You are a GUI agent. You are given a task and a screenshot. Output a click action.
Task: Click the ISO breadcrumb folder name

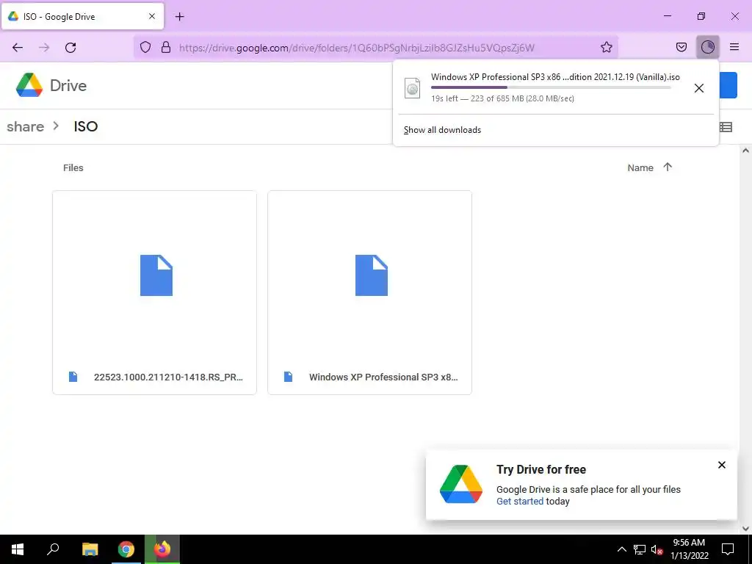coord(86,126)
